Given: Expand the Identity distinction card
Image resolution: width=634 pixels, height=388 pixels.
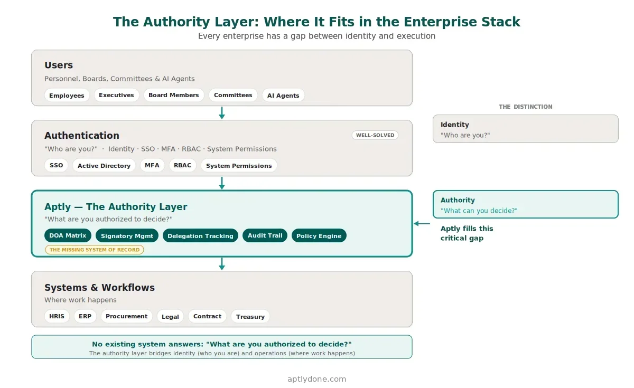Looking at the screenshot, I should coord(526,128).
